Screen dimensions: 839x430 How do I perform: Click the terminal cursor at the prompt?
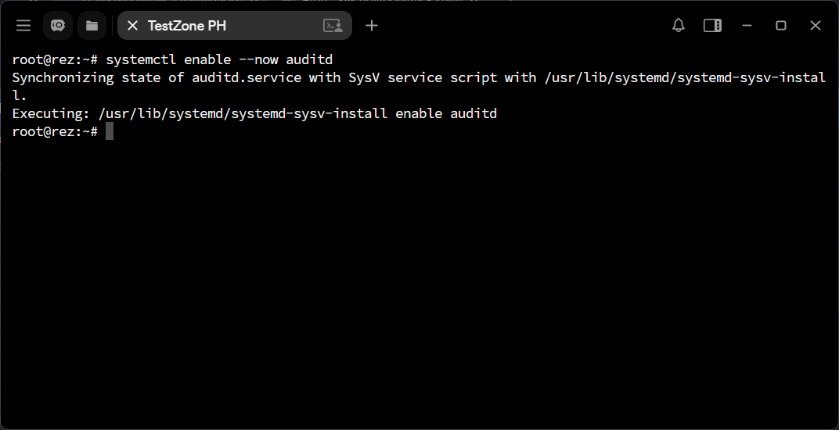tap(109, 131)
